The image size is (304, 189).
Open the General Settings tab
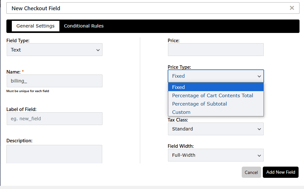(35, 26)
